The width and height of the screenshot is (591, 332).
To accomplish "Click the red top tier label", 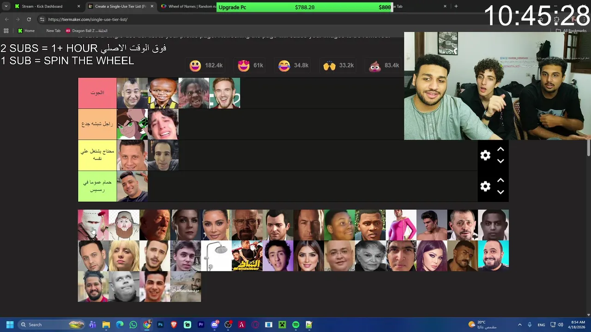I will (x=97, y=93).
